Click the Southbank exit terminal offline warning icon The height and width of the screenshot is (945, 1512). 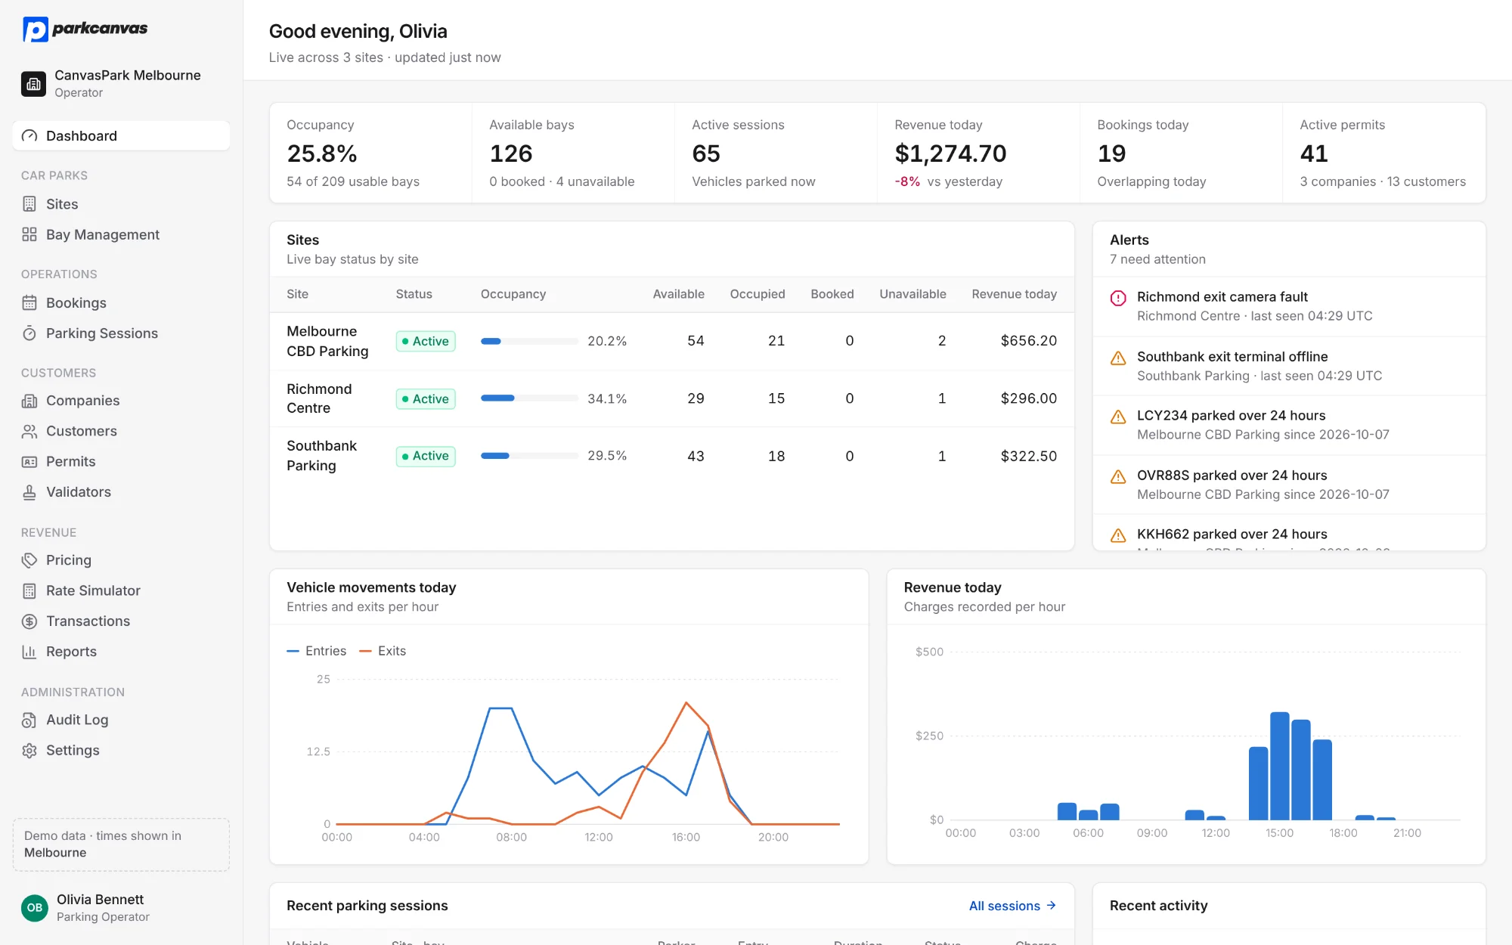pyautogui.click(x=1118, y=358)
